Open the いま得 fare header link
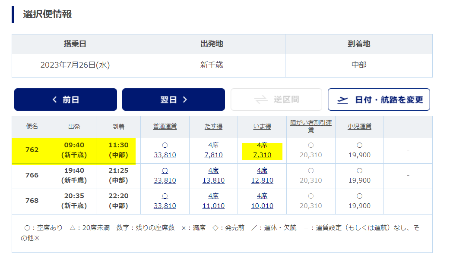Image resolution: width=450 pixels, height=255 pixels. [x=262, y=127]
